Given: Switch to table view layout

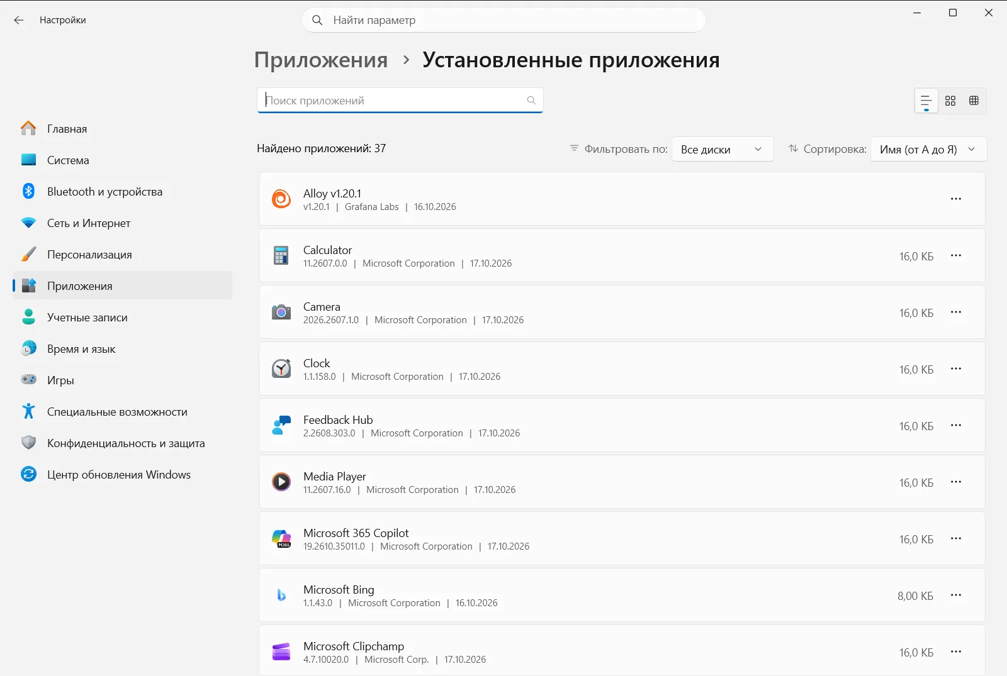Looking at the screenshot, I should (x=974, y=101).
